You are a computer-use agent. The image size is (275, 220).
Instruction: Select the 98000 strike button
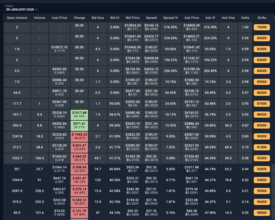coord(262,213)
